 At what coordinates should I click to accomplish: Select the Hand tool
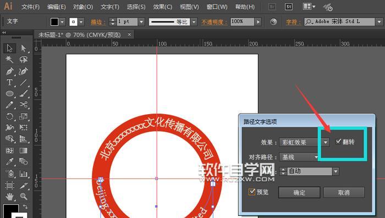click(x=9, y=196)
